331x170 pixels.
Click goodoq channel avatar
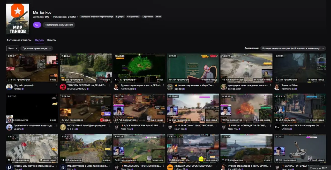(x=170, y=87)
